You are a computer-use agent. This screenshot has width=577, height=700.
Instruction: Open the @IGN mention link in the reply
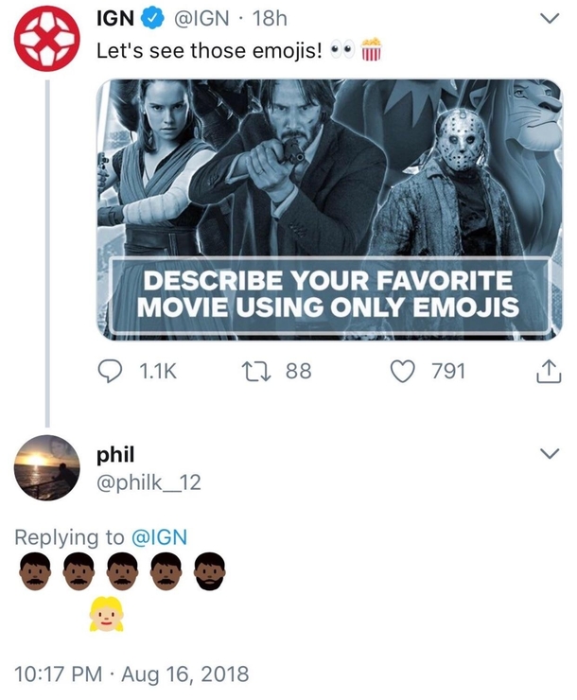coord(159,536)
